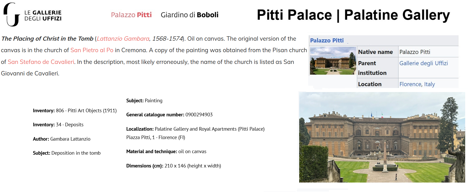Open the San Pietro al Po link
Screen dimensions: 468x192
[92, 50]
